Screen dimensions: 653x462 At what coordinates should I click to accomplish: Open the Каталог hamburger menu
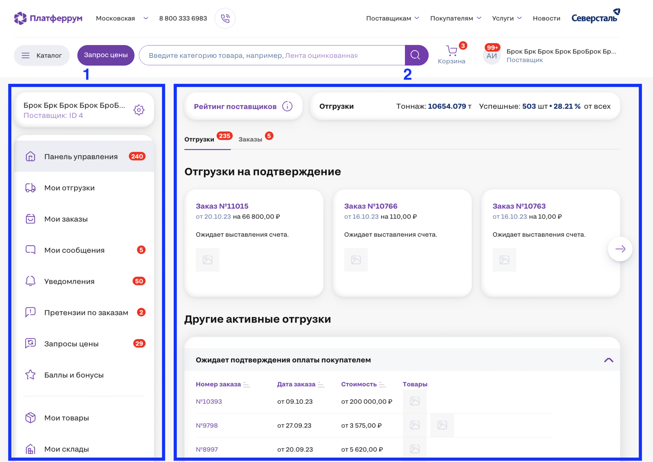coord(42,56)
